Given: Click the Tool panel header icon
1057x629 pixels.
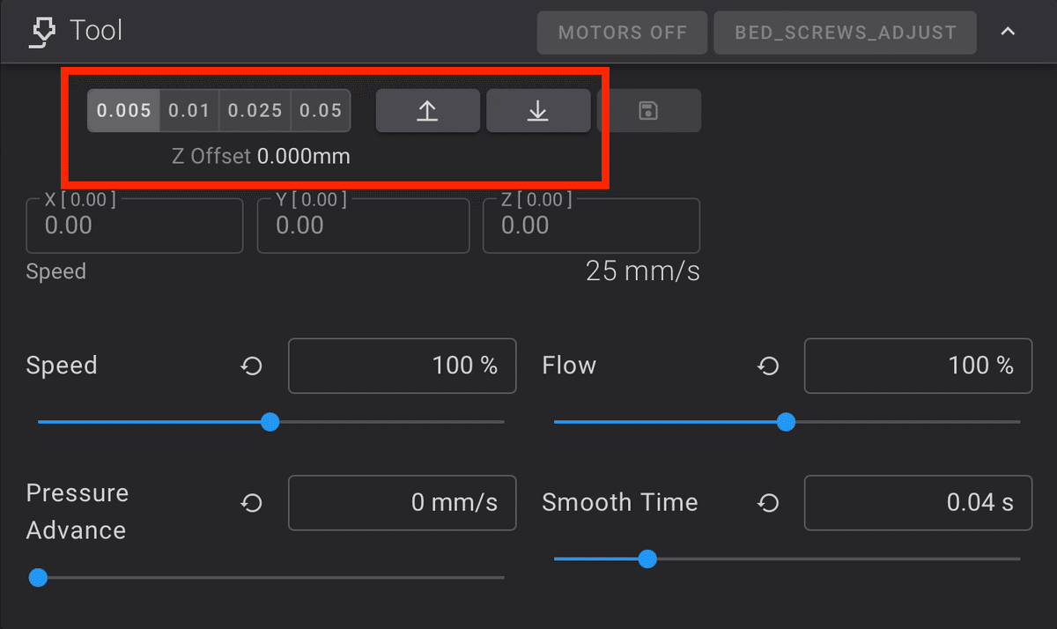Looking at the screenshot, I should click(41, 33).
